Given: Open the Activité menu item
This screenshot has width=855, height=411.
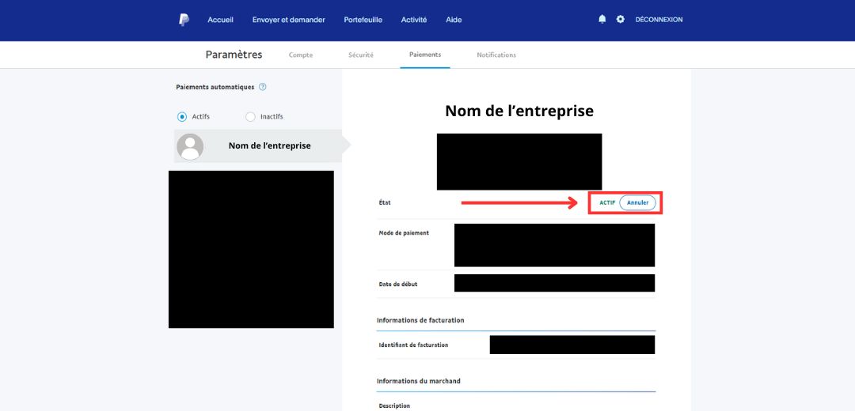Looking at the screenshot, I should [x=414, y=20].
